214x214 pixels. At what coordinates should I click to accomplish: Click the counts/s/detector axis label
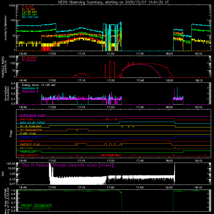(x=5, y=28)
